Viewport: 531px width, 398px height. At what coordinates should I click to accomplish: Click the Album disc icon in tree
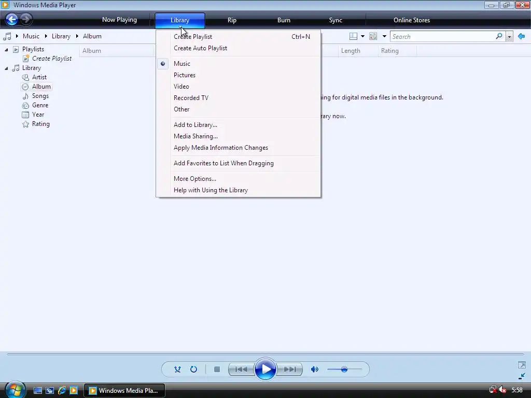pos(25,87)
